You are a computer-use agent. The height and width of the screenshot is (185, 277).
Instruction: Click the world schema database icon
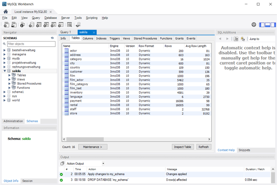(9, 100)
